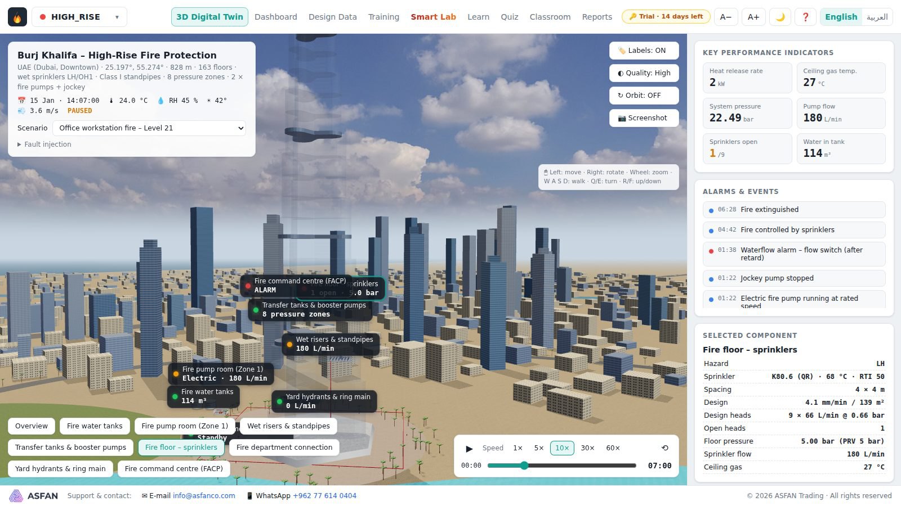Select Transfer tanks & booster pumps chip

[70, 448]
